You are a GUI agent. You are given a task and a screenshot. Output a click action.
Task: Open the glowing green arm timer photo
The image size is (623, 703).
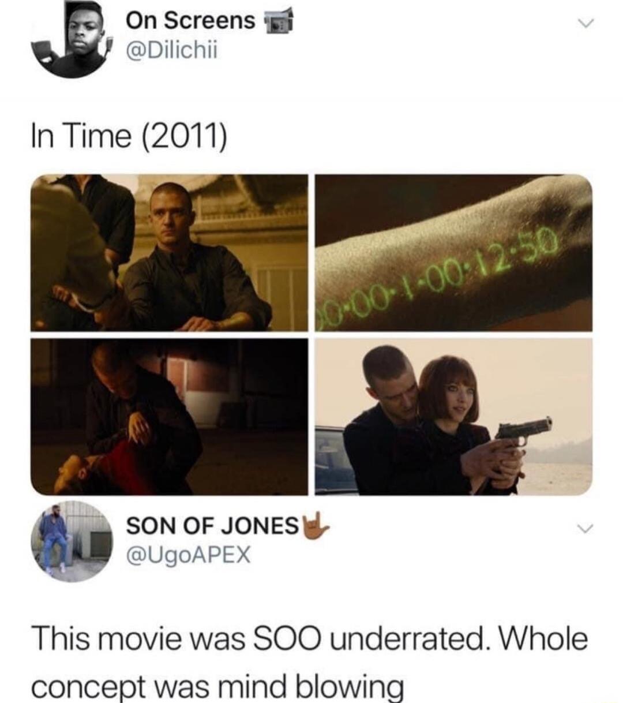coord(453,253)
